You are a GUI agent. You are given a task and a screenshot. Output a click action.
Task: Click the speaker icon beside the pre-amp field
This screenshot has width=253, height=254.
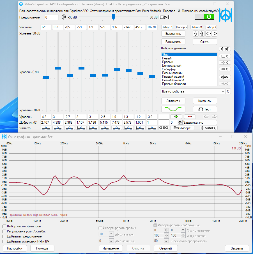pos(63,17)
